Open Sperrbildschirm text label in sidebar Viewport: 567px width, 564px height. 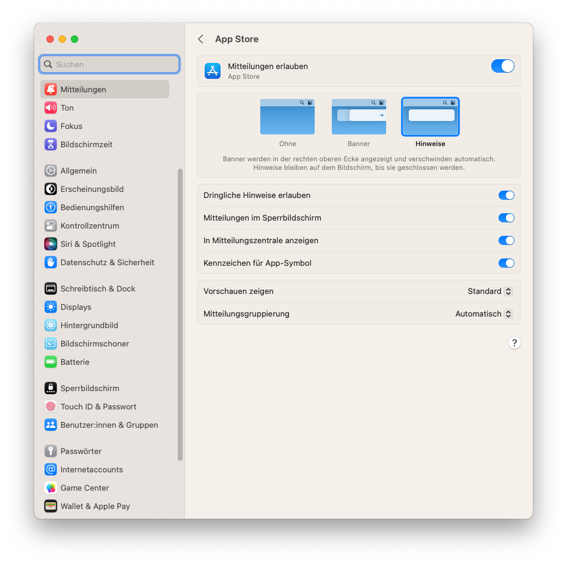tap(90, 388)
